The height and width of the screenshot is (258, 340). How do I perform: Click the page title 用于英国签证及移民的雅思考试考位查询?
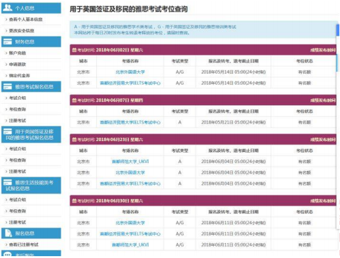coord(129,9)
